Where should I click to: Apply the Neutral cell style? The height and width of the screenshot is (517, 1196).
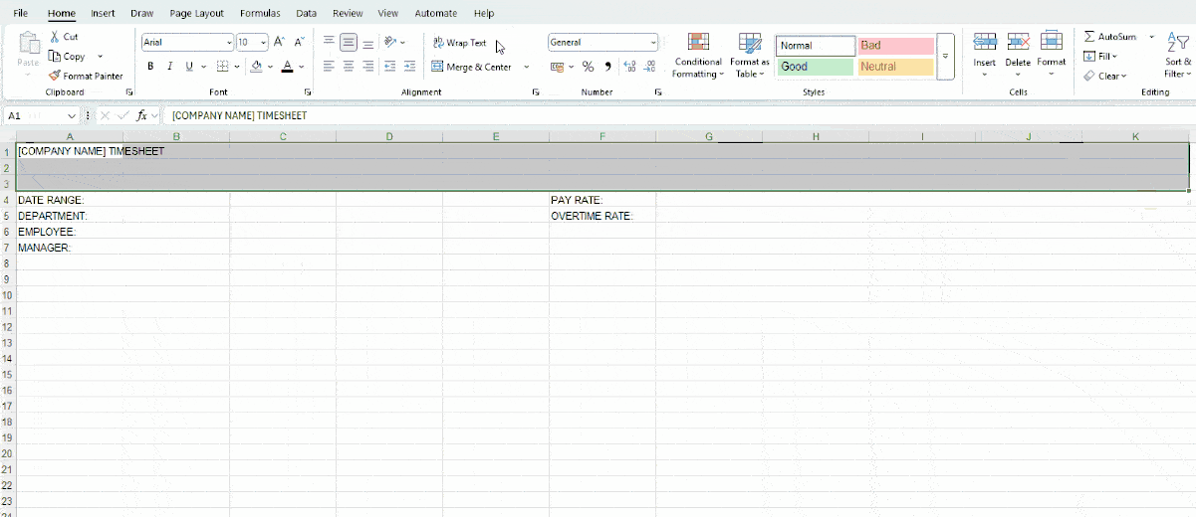896,67
